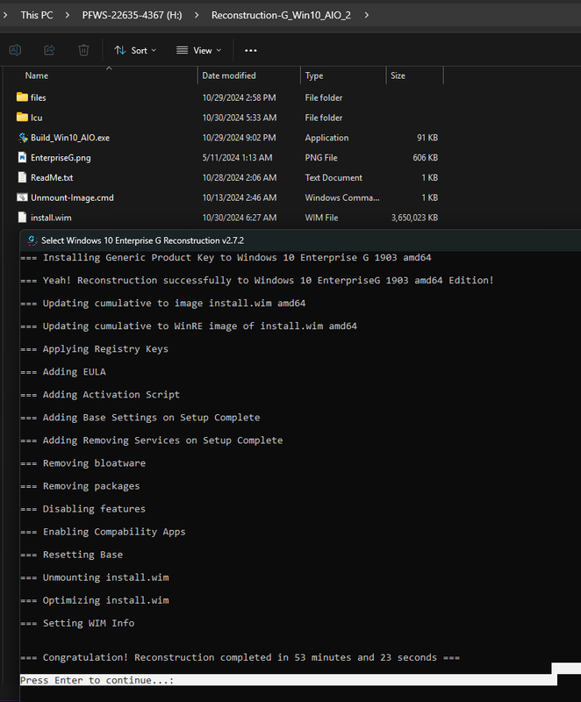Open the View dropdown
Screen dimensions: 581x702
point(198,51)
